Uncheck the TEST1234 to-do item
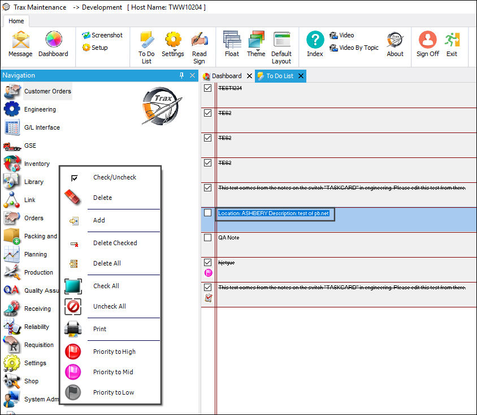This screenshot has height=415, width=477. [x=208, y=88]
